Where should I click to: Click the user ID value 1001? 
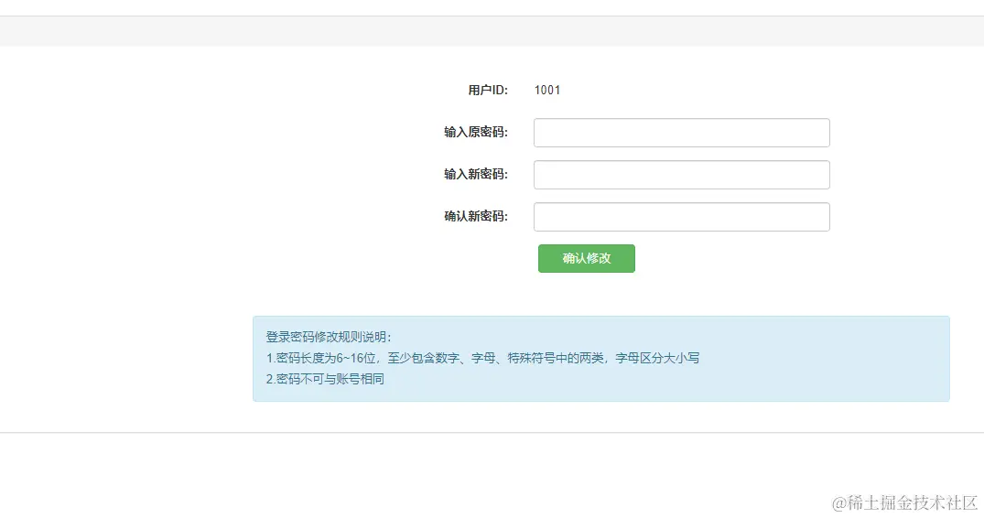547,91
